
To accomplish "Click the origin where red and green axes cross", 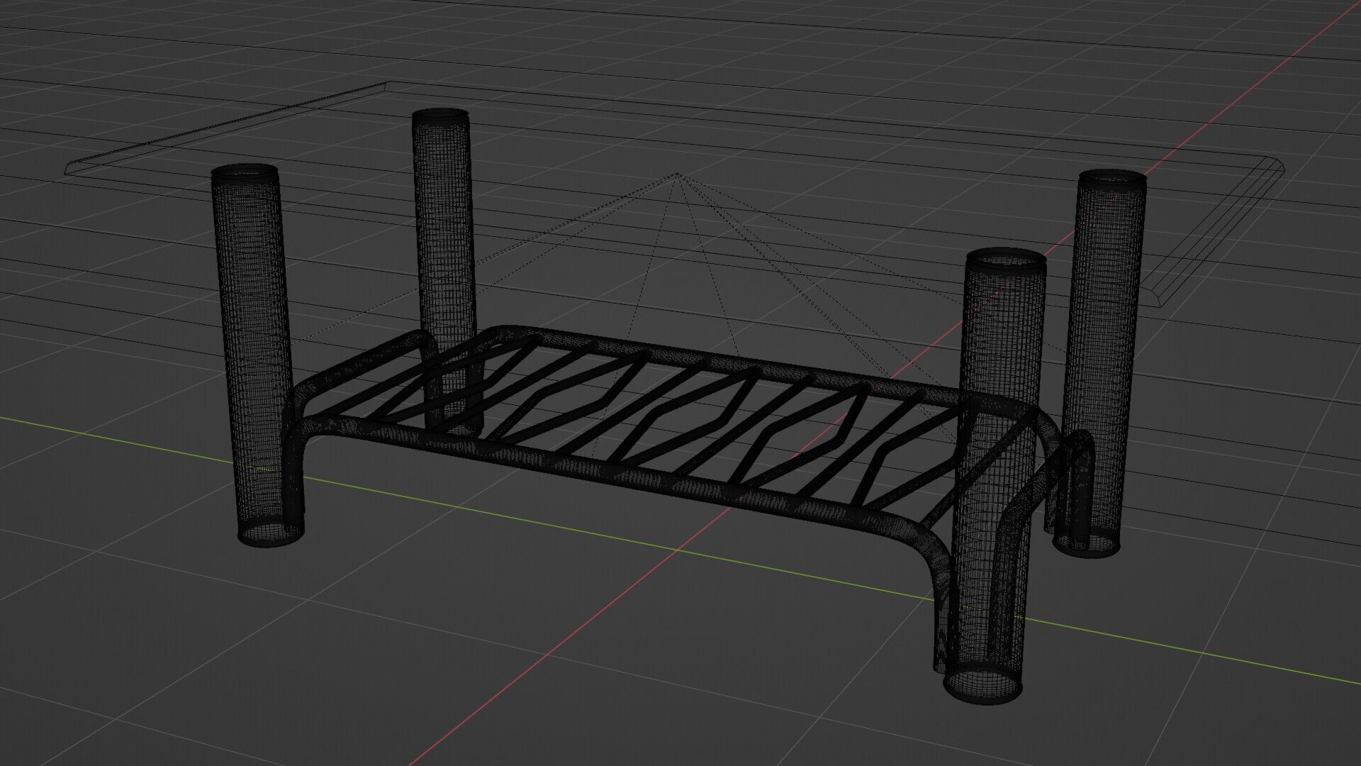I will [x=679, y=549].
